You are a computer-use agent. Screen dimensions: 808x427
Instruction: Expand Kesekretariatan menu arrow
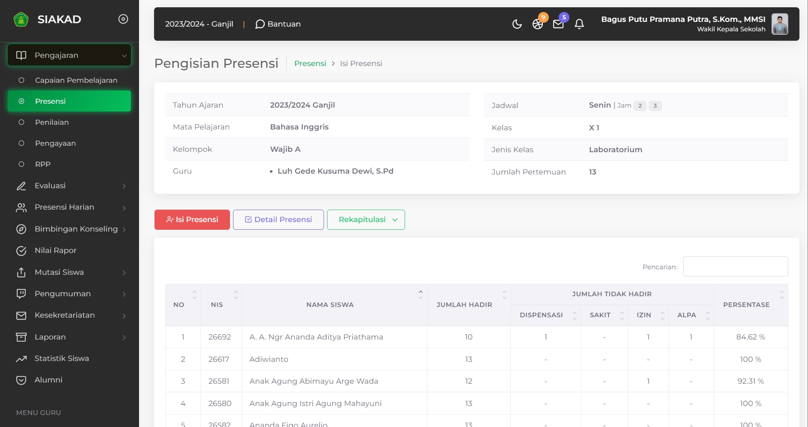(x=124, y=316)
